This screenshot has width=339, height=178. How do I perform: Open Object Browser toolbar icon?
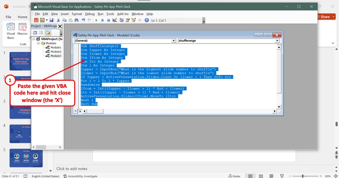click(133, 20)
